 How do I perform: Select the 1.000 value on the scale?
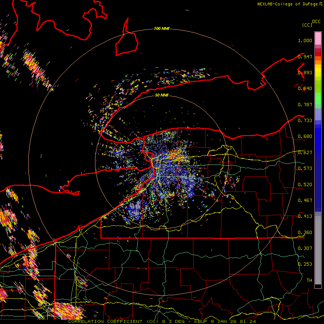[305, 40]
